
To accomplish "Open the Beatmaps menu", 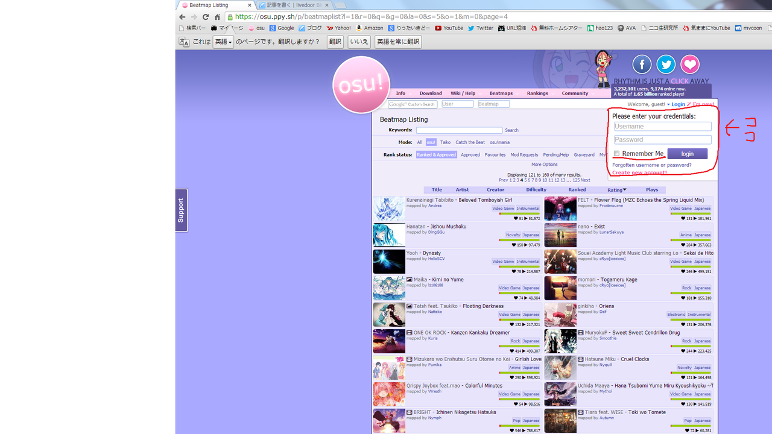I will pos(501,93).
